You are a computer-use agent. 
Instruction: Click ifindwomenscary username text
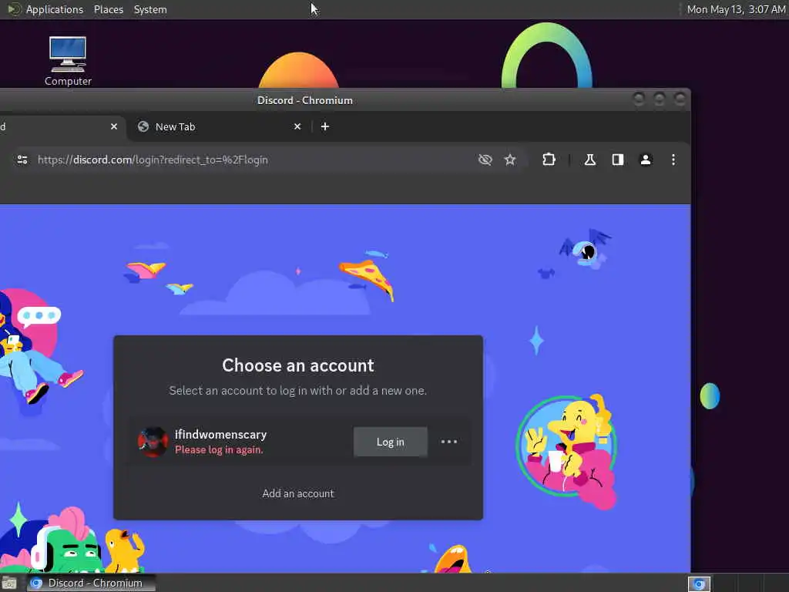pyautogui.click(x=220, y=435)
